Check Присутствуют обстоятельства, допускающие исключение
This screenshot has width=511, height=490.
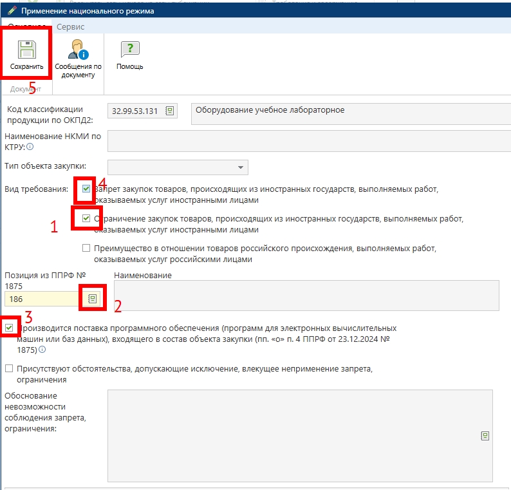point(8,369)
